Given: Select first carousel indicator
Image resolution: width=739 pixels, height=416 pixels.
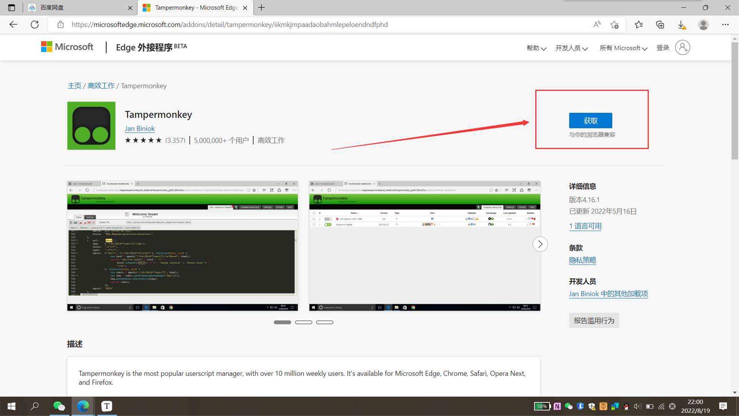Looking at the screenshot, I should [282, 322].
